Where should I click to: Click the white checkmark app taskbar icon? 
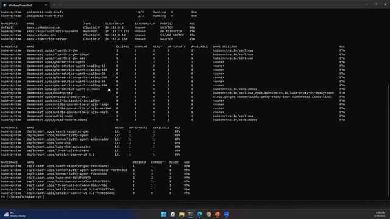(172, 214)
